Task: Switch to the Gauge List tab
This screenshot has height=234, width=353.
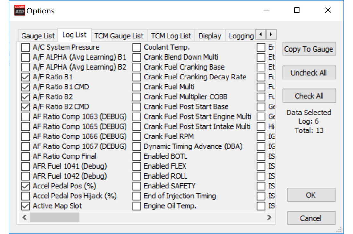Action: [x=38, y=36]
